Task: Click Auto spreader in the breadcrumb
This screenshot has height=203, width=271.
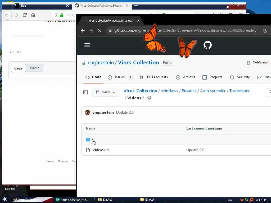Action: (x=213, y=91)
